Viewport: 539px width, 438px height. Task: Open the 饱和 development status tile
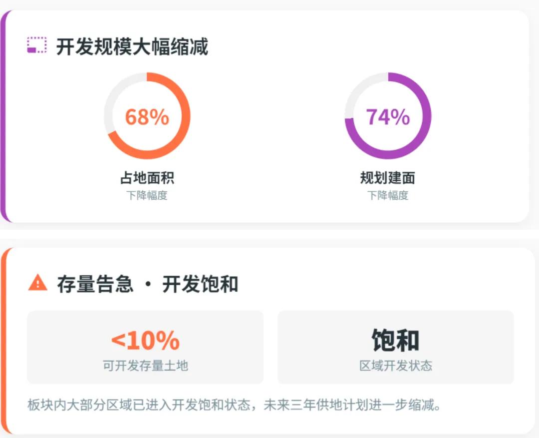tap(396, 347)
